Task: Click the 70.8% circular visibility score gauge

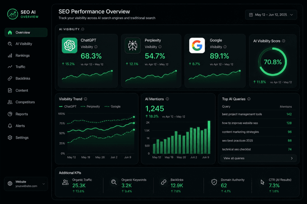Action: coord(273,62)
